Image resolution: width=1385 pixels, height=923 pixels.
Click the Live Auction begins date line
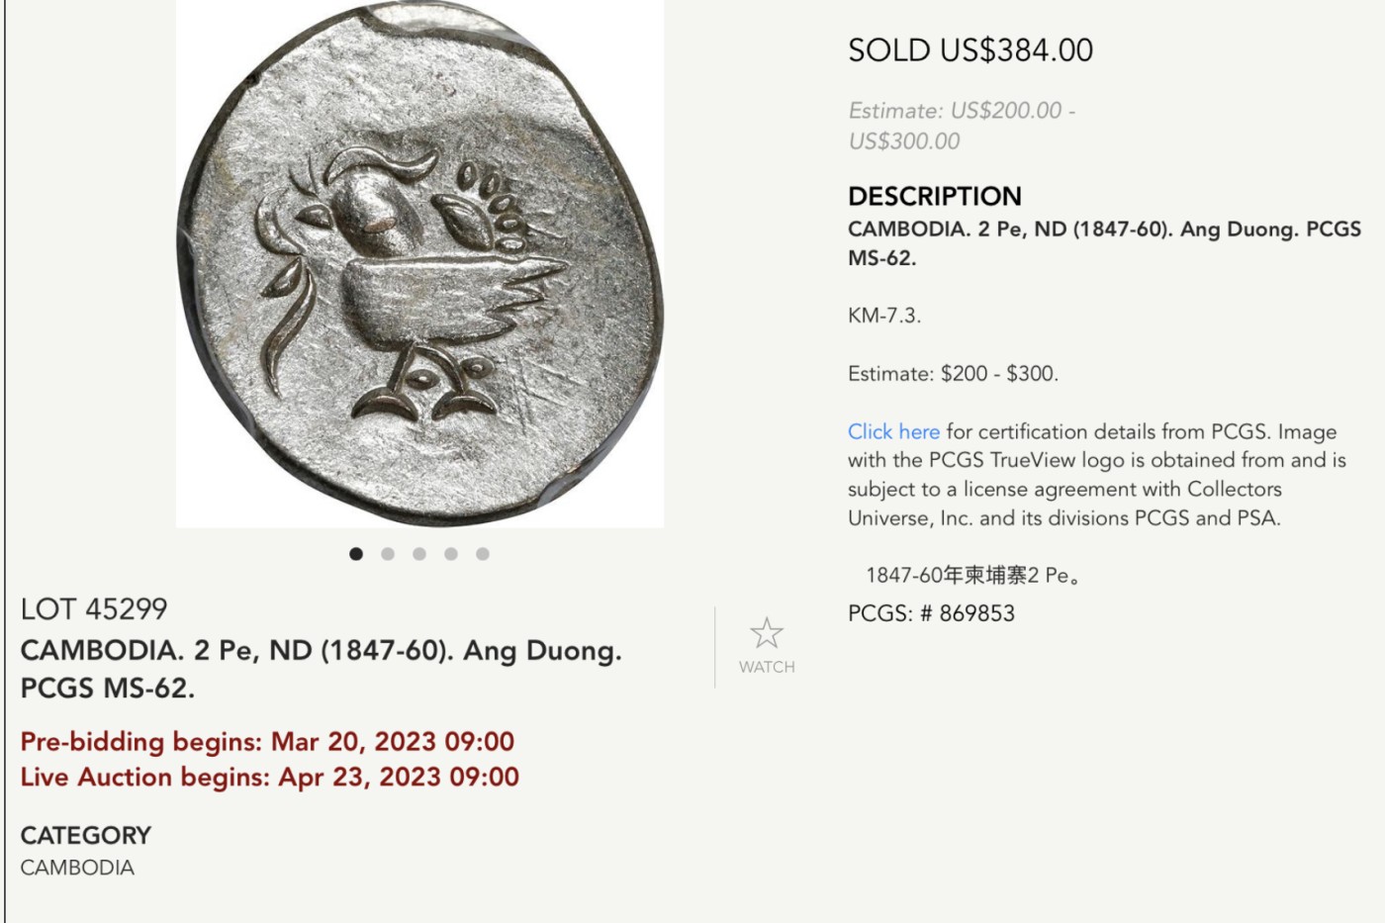tap(270, 777)
